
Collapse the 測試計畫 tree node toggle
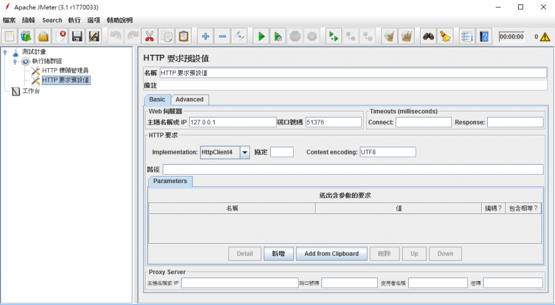coord(5,52)
